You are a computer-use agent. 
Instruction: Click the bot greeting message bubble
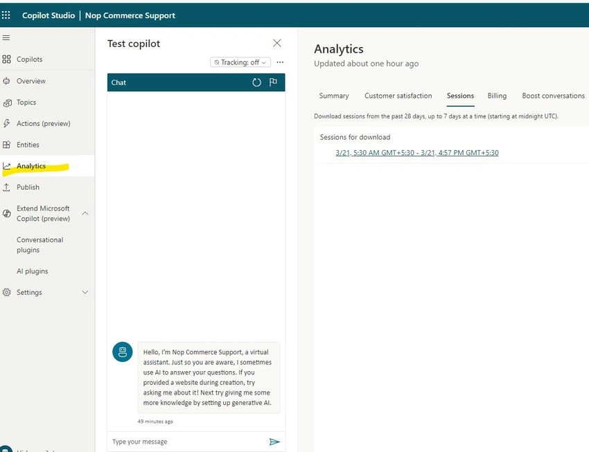click(209, 377)
